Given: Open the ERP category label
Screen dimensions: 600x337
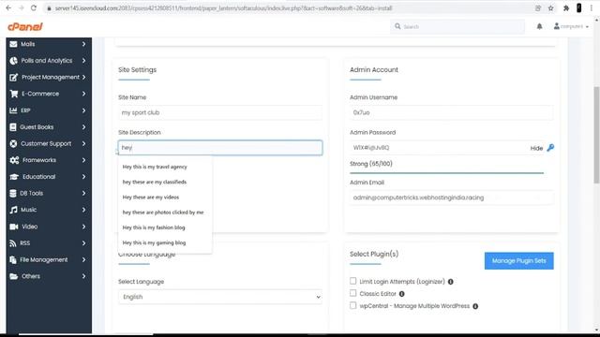Looking at the screenshot, I should [x=25, y=110].
